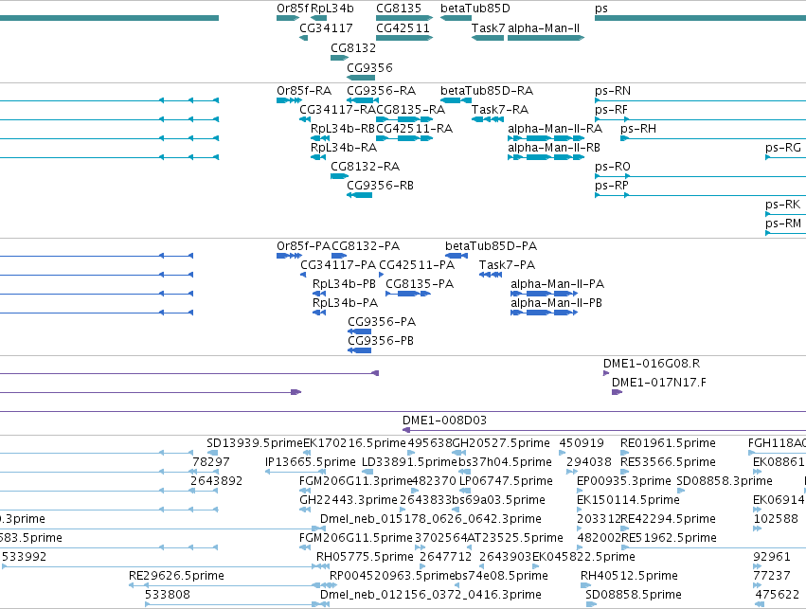Click the Or85f-PA protein label
This screenshot has height=609, width=806.
tap(303, 246)
